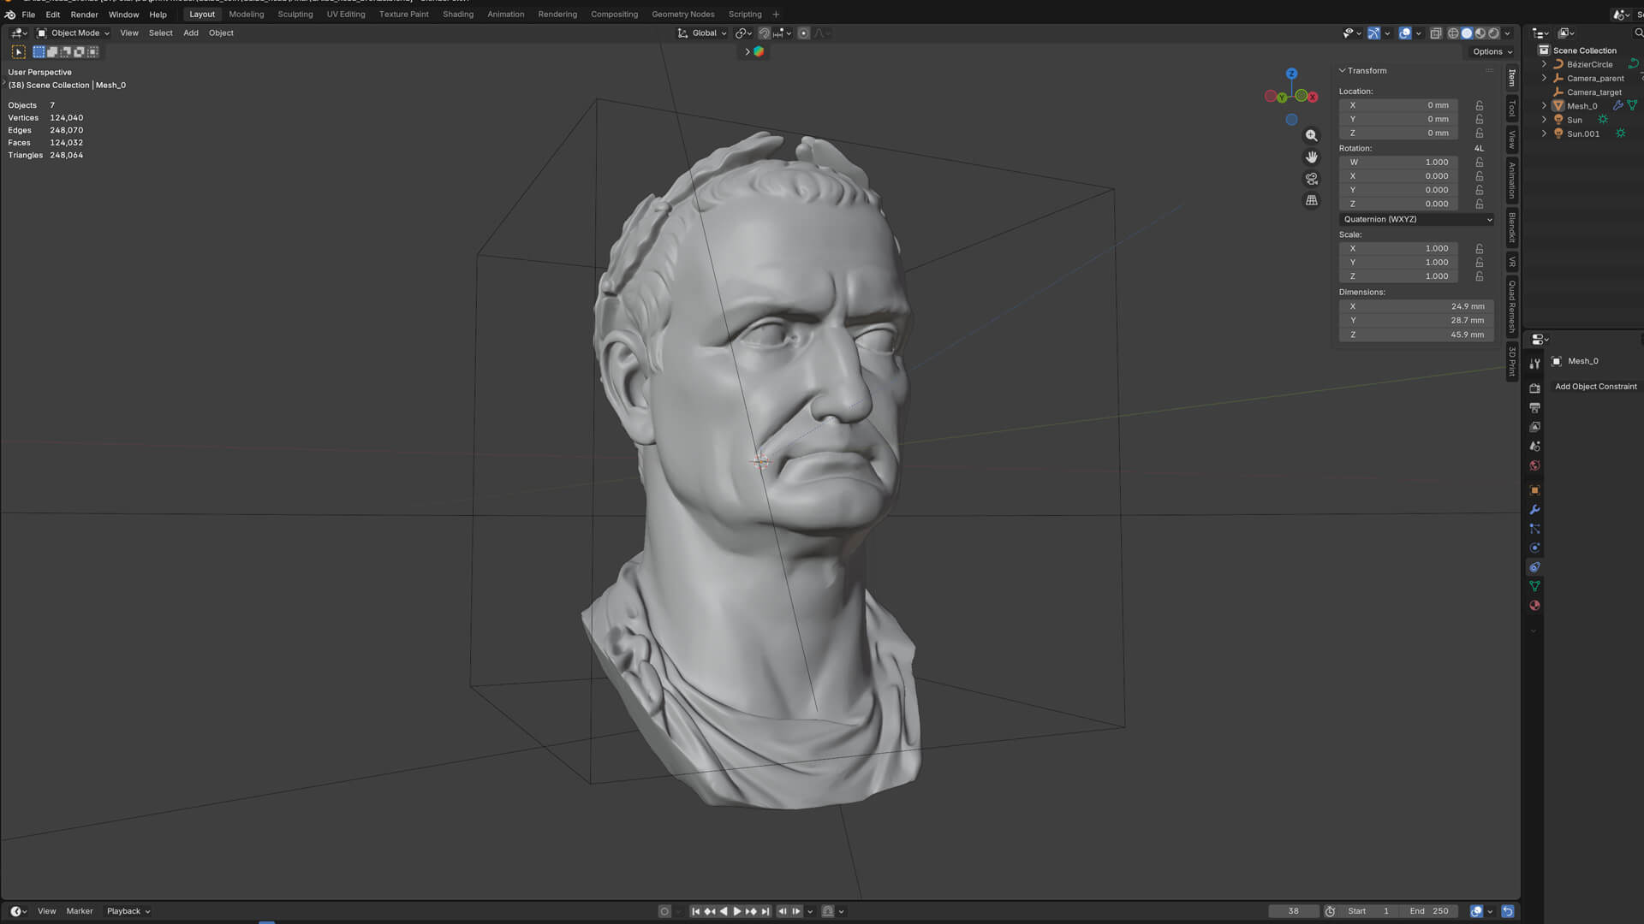Image resolution: width=1644 pixels, height=924 pixels.
Task: Open the Playback dropdown
Action: [128, 911]
